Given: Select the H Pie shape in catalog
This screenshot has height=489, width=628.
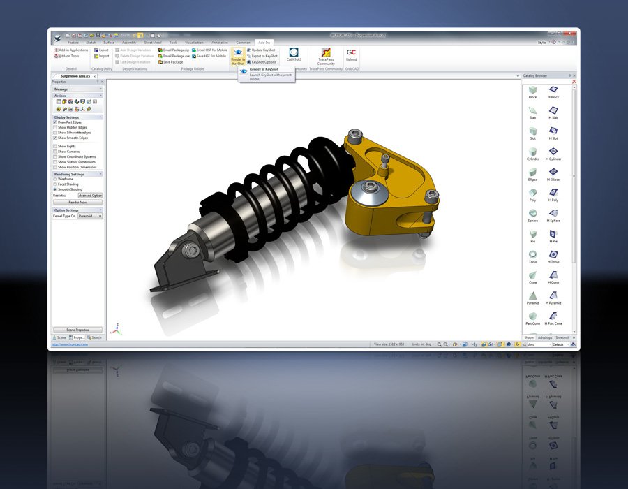Looking at the screenshot, I should click(553, 237).
